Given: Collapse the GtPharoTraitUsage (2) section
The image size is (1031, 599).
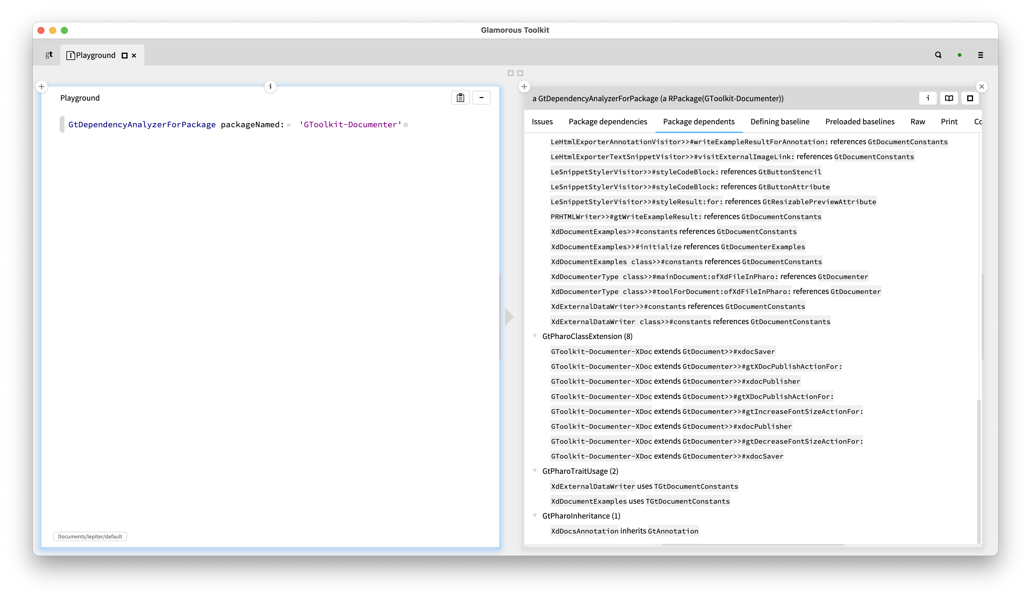Looking at the screenshot, I should [535, 471].
